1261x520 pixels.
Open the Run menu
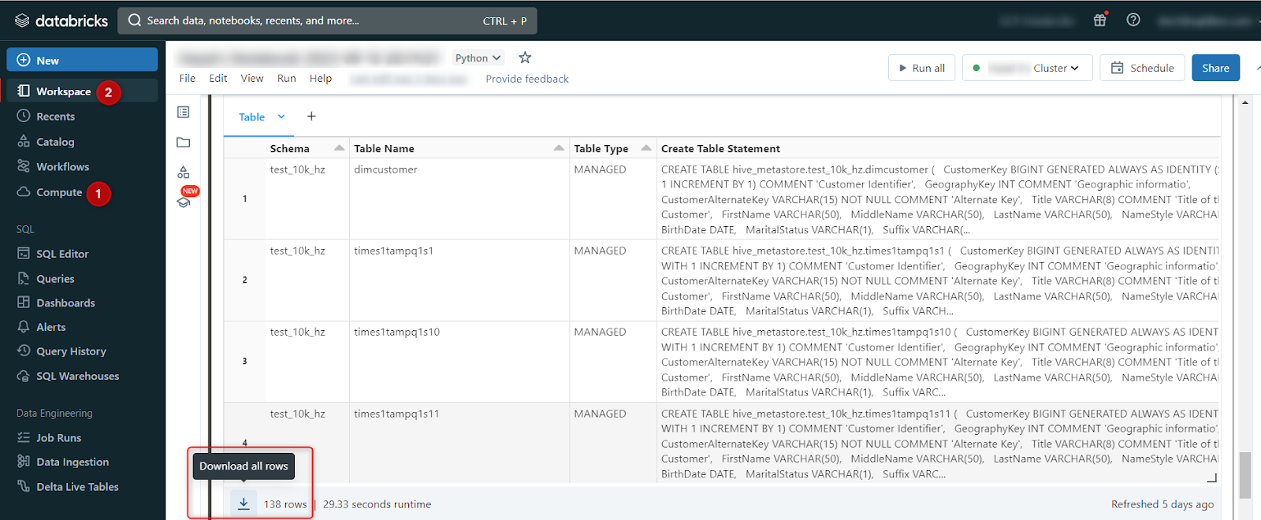(286, 78)
